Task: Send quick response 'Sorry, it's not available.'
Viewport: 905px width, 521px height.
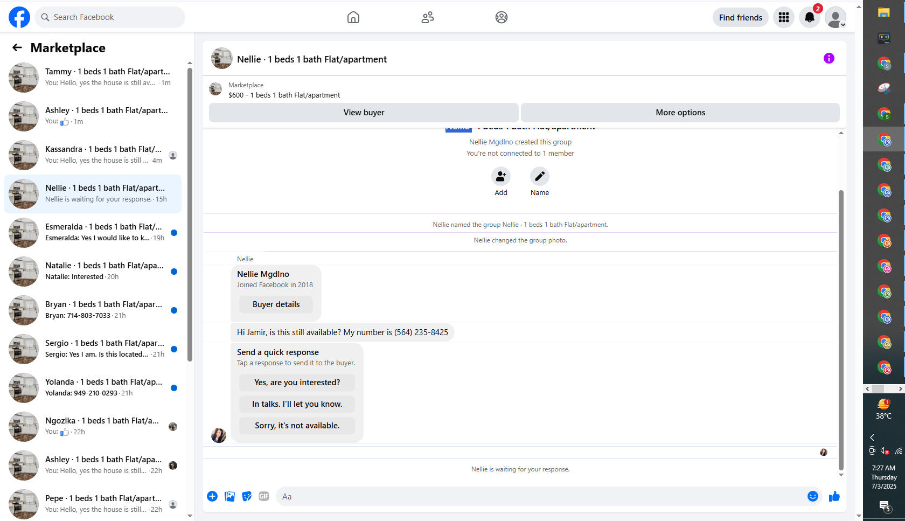Action: click(x=297, y=426)
